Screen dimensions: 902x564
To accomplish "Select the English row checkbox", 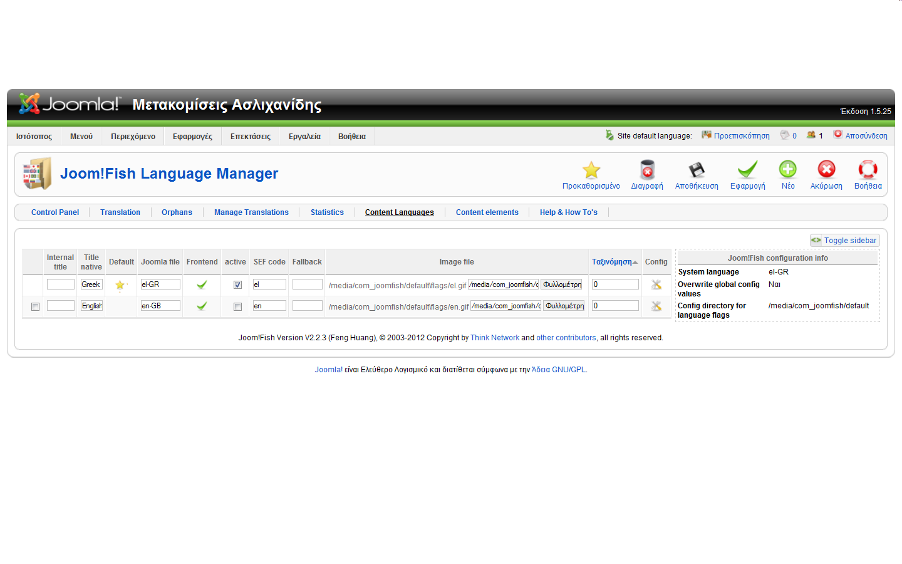I will (35, 306).
